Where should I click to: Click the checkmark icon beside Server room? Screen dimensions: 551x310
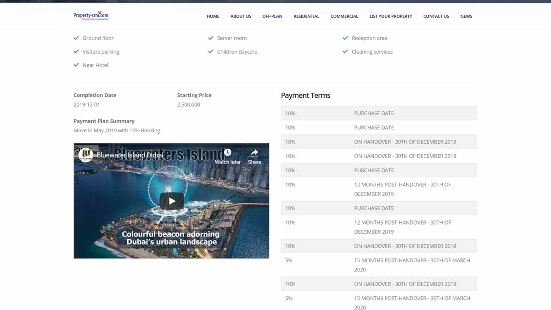point(211,38)
